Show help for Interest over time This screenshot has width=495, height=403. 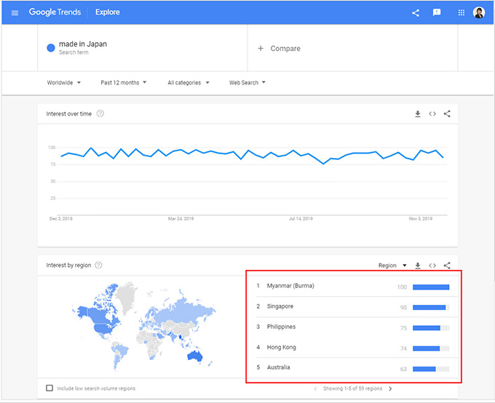pyautogui.click(x=100, y=113)
